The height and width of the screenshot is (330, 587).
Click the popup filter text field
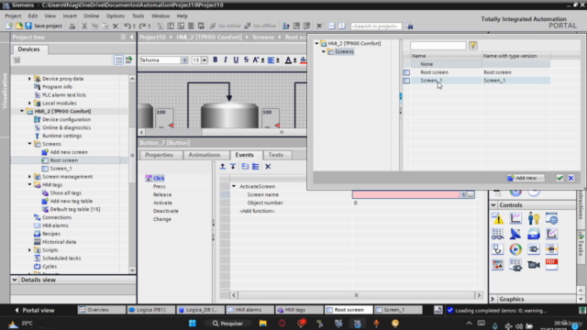click(438, 46)
